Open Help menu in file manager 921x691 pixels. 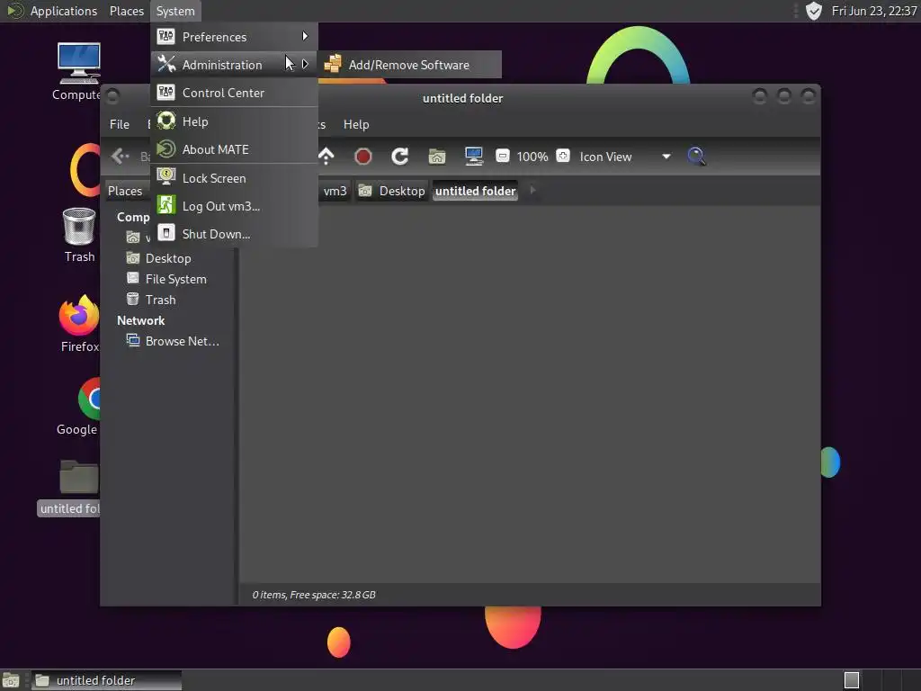pyautogui.click(x=356, y=124)
